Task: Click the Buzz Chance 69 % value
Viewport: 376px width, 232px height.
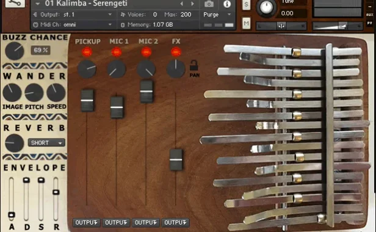Action: (40, 51)
